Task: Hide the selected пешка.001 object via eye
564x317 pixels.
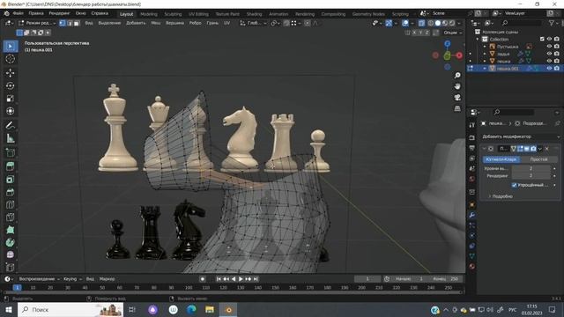Action: click(x=549, y=69)
